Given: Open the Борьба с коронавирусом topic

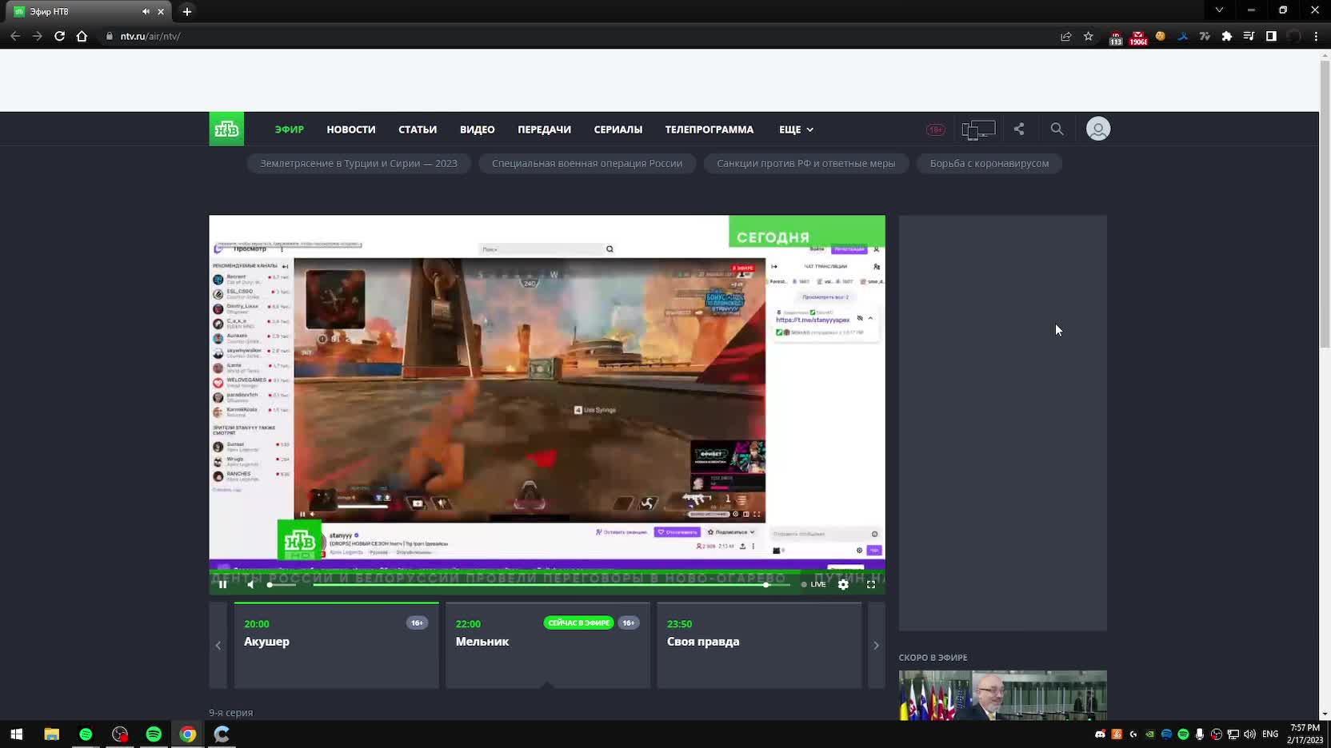Looking at the screenshot, I should [x=989, y=163].
